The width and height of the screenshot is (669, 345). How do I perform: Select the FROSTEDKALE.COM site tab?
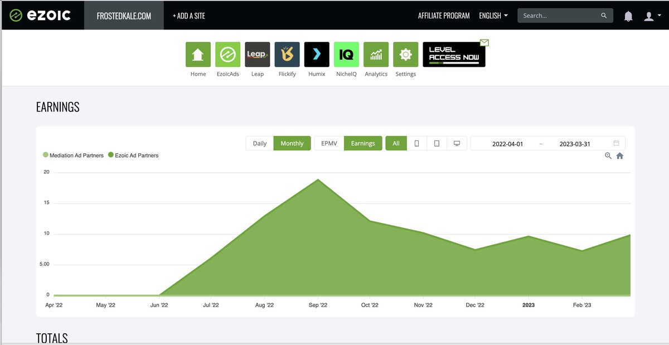pos(124,16)
